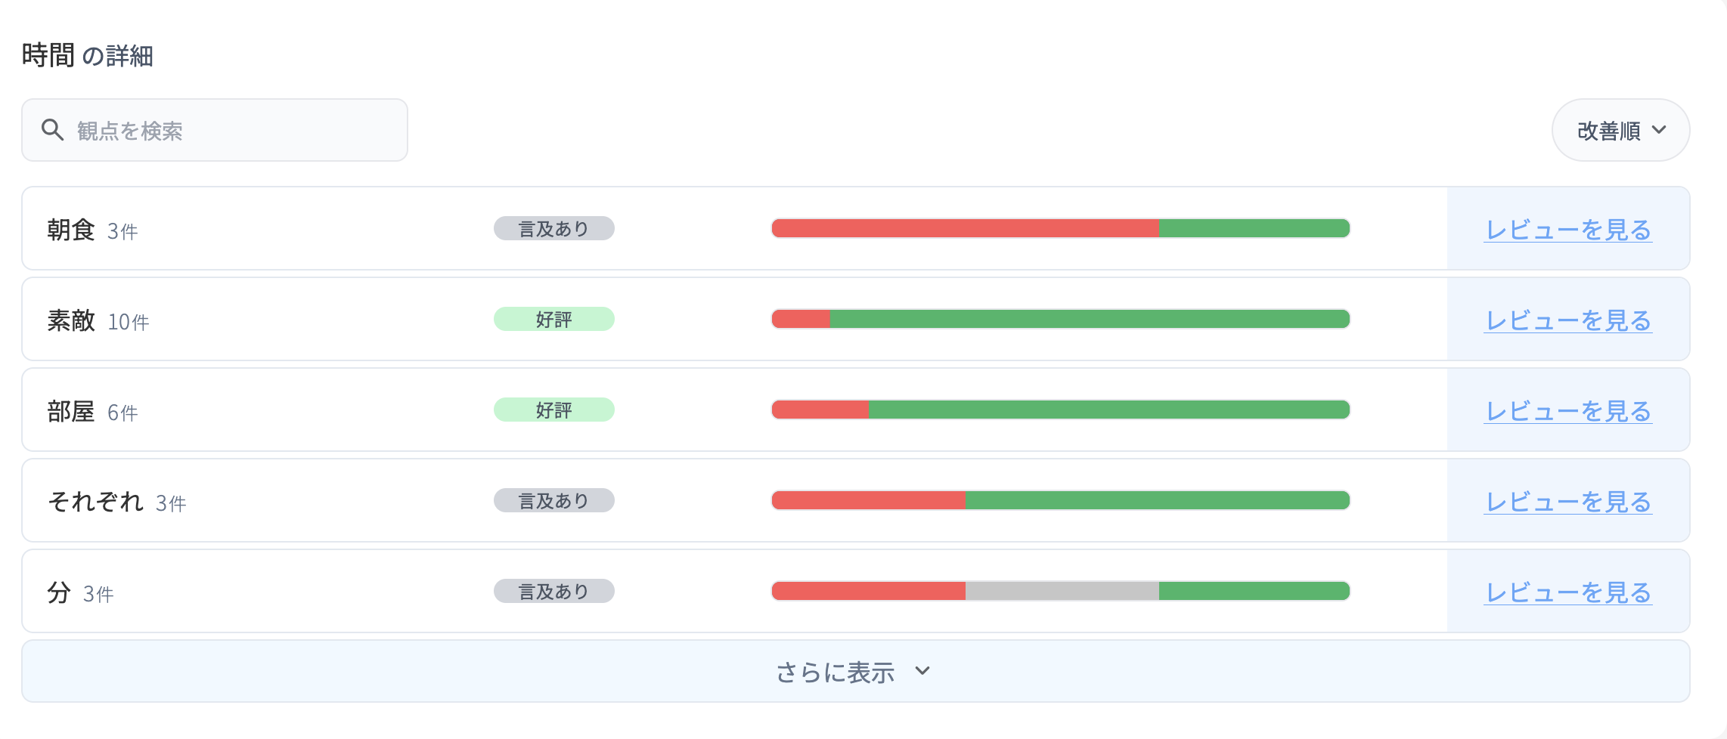
Task: Open the 改善順 sort order dropdown
Action: point(1620,130)
